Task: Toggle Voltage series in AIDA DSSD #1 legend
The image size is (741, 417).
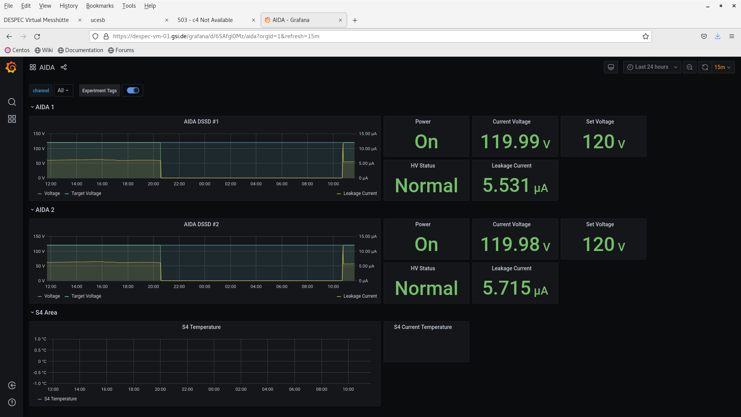Action: pos(52,193)
